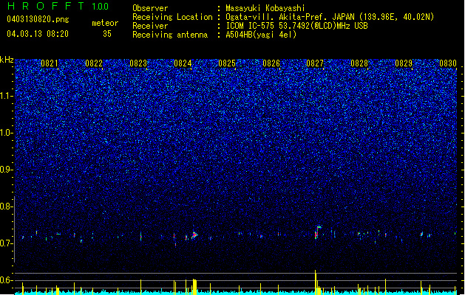Image resolution: width=465 pixels, height=295 pixels.
Task: Select the filename 0403130820.png
Action: point(38,20)
